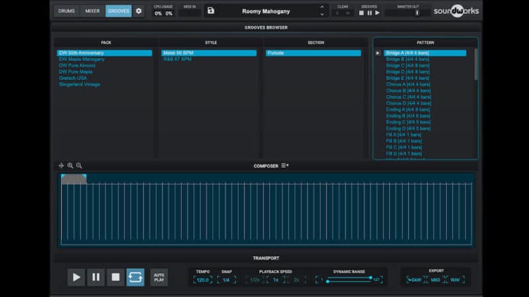Select the DW Maple Mahogany pack
Screen dimensions: 529x297
(104, 59)
